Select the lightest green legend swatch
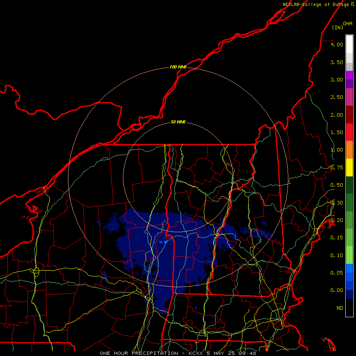Image resolution: width=356 pixels, height=356 pixels. click(x=349, y=255)
